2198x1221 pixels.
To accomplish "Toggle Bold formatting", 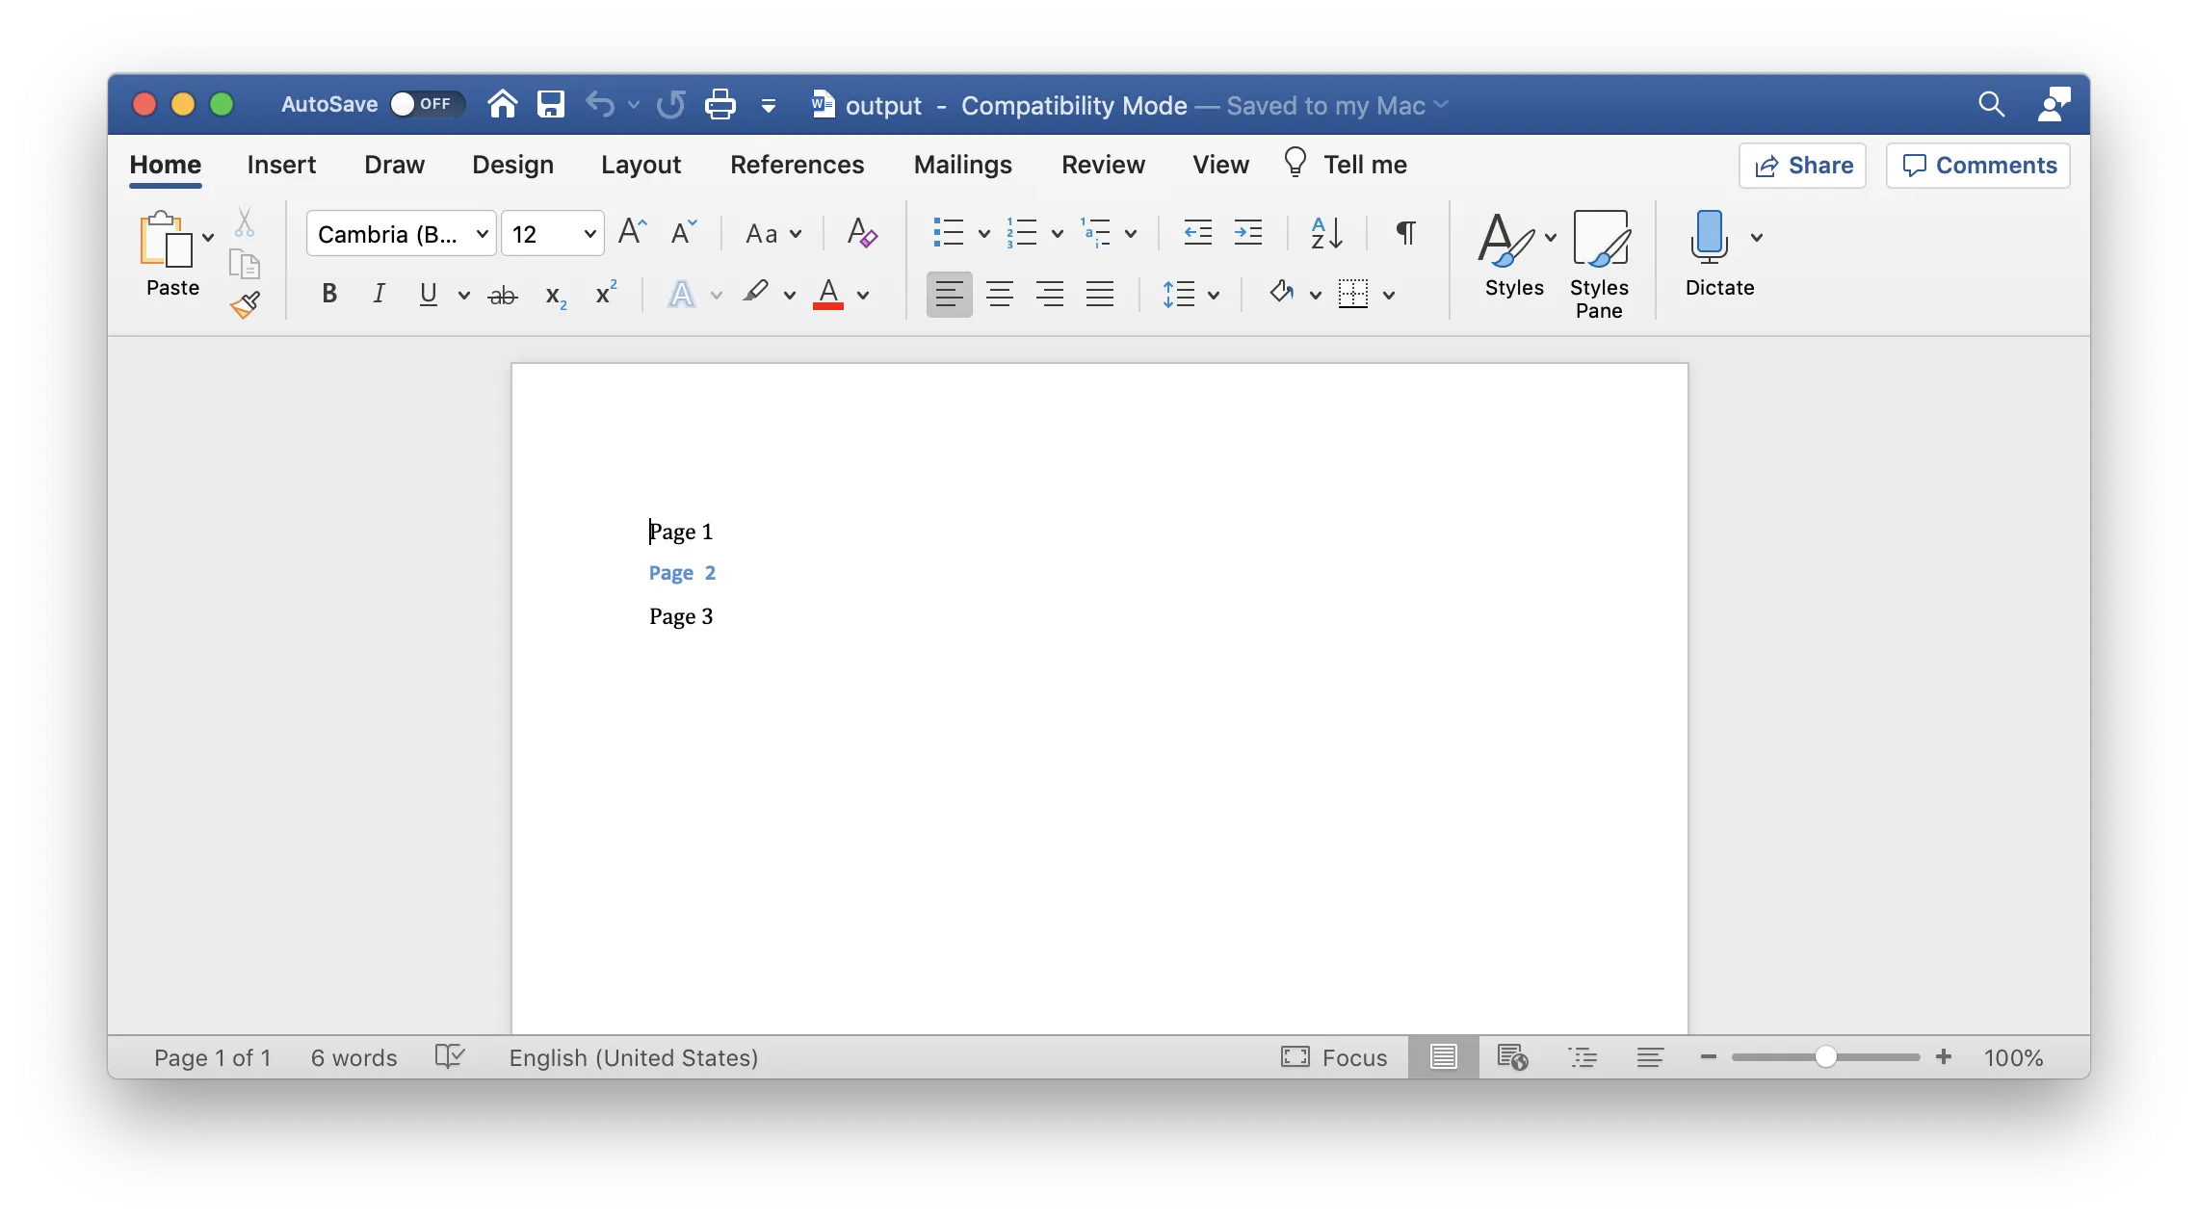I will pos(329,294).
